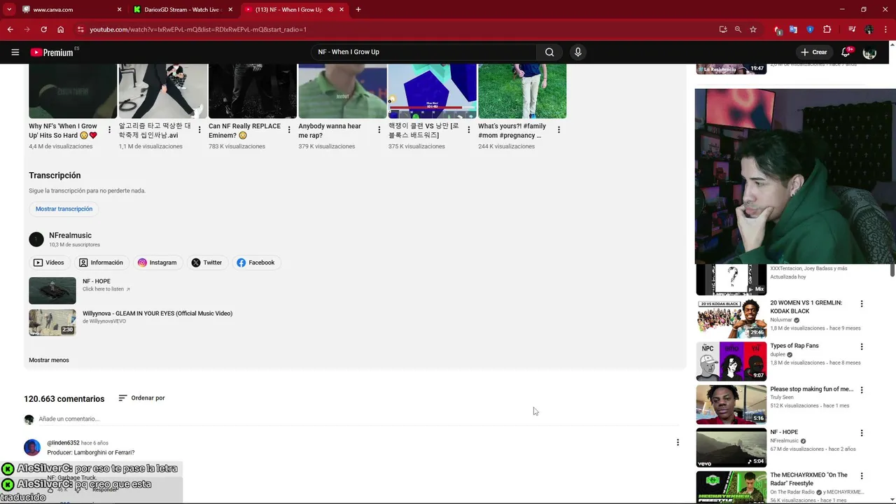Open the Instagram link chip
The width and height of the screenshot is (896, 504).
tap(157, 262)
